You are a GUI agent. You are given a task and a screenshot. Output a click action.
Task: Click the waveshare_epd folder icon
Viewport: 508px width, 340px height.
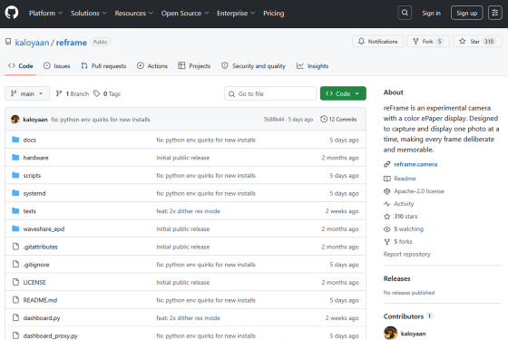pos(15,228)
